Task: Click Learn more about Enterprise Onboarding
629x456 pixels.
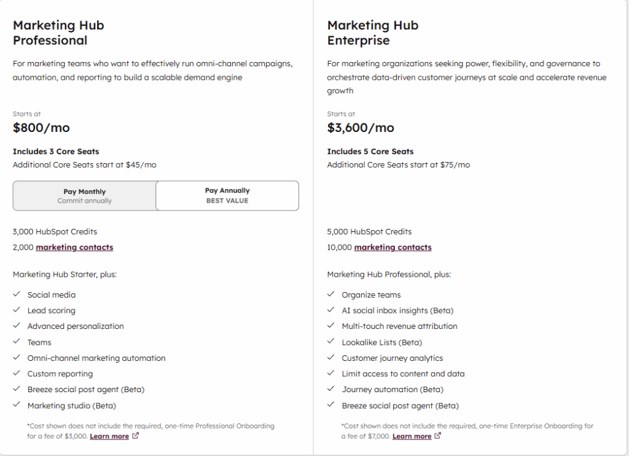Action: [412, 436]
